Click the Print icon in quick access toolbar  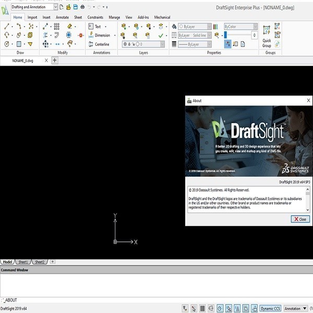pos(82,7)
